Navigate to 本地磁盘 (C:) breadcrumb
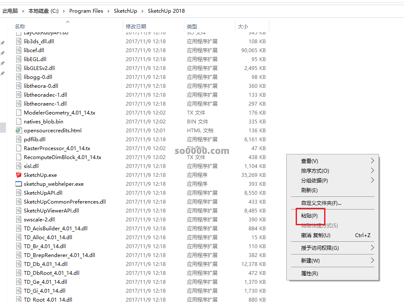Image resolution: width=404 pixels, height=302 pixels. click(43, 11)
